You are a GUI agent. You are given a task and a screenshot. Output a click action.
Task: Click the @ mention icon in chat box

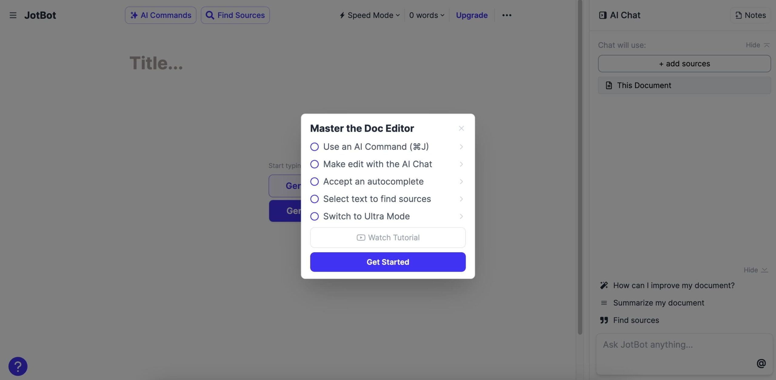click(x=761, y=363)
